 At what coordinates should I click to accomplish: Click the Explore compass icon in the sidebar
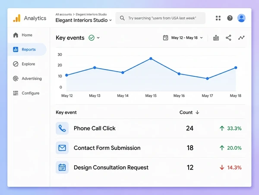point(16,64)
